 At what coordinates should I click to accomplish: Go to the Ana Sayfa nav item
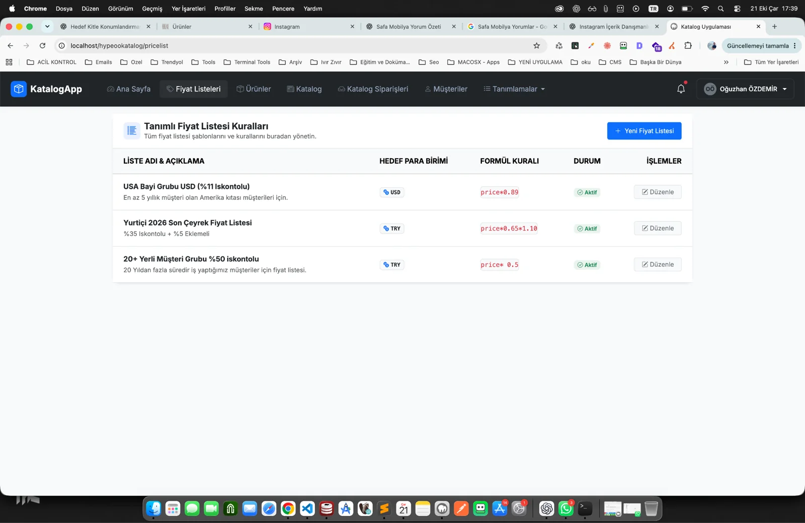129,89
